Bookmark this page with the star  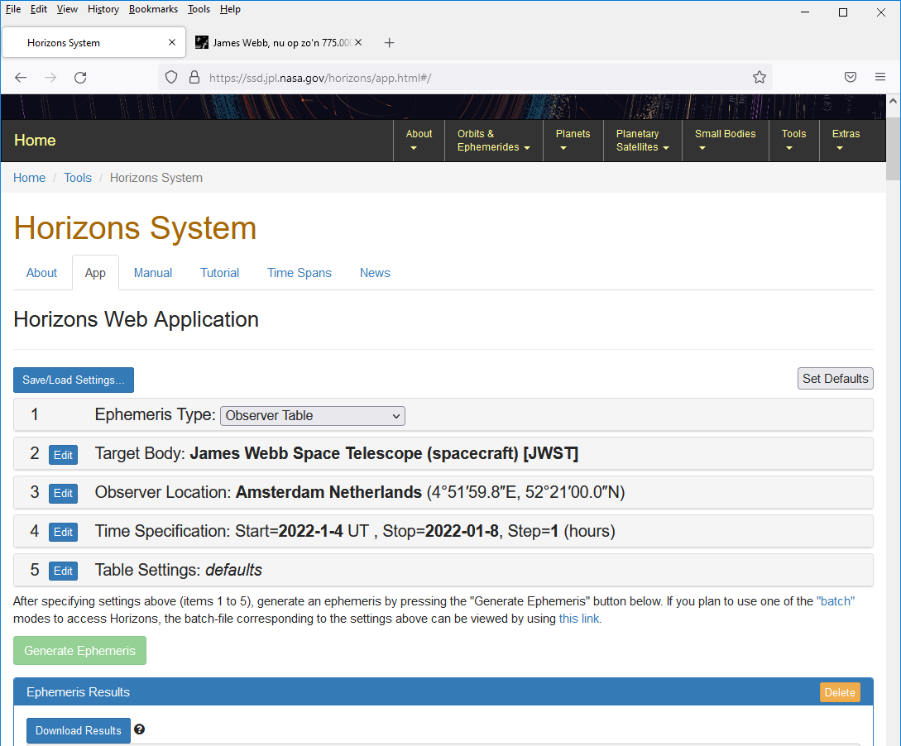tap(759, 78)
